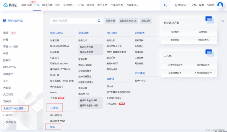This screenshot has width=227, height=132.
Task: Select 安全 category in sidebar
Action: 6,81
